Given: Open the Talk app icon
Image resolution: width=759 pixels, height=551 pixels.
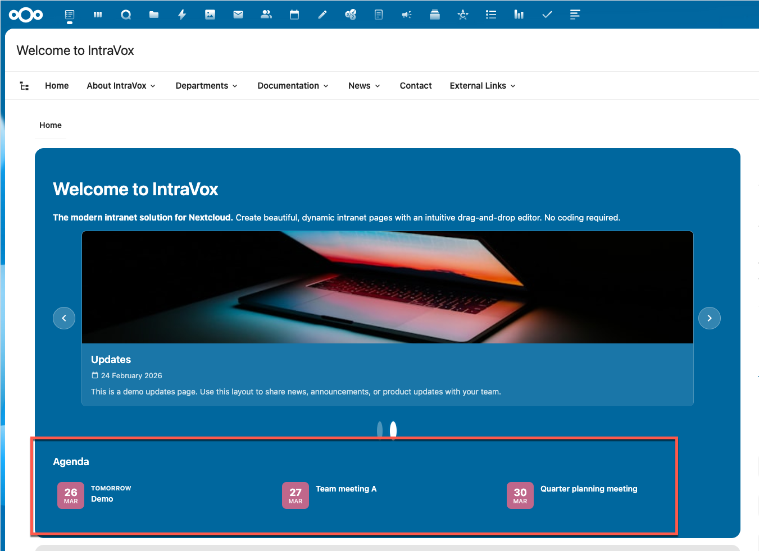Looking at the screenshot, I should click(x=126, y=15).
